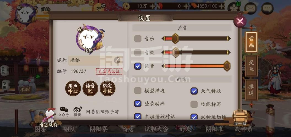Open the chat bubble icon
291x137 pixels.
(267, 8)
